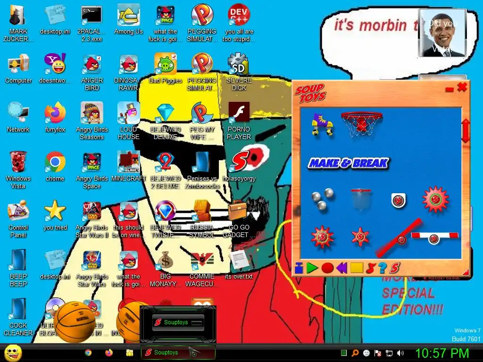The height and width of the screenshot is (362, 483).
Task: Open the MARK ZUCKER... desktop icon
Action: click(x=18, y=24)
